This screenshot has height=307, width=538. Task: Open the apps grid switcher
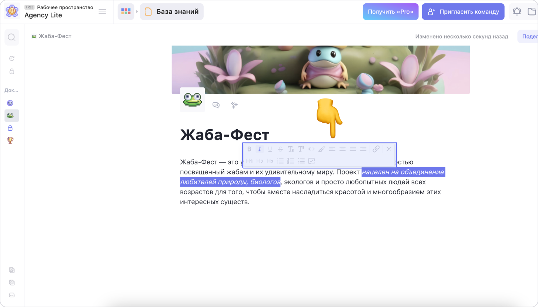pyautogui.click(x=126, y=11)
